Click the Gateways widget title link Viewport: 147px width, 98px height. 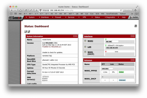click(88, 60)
